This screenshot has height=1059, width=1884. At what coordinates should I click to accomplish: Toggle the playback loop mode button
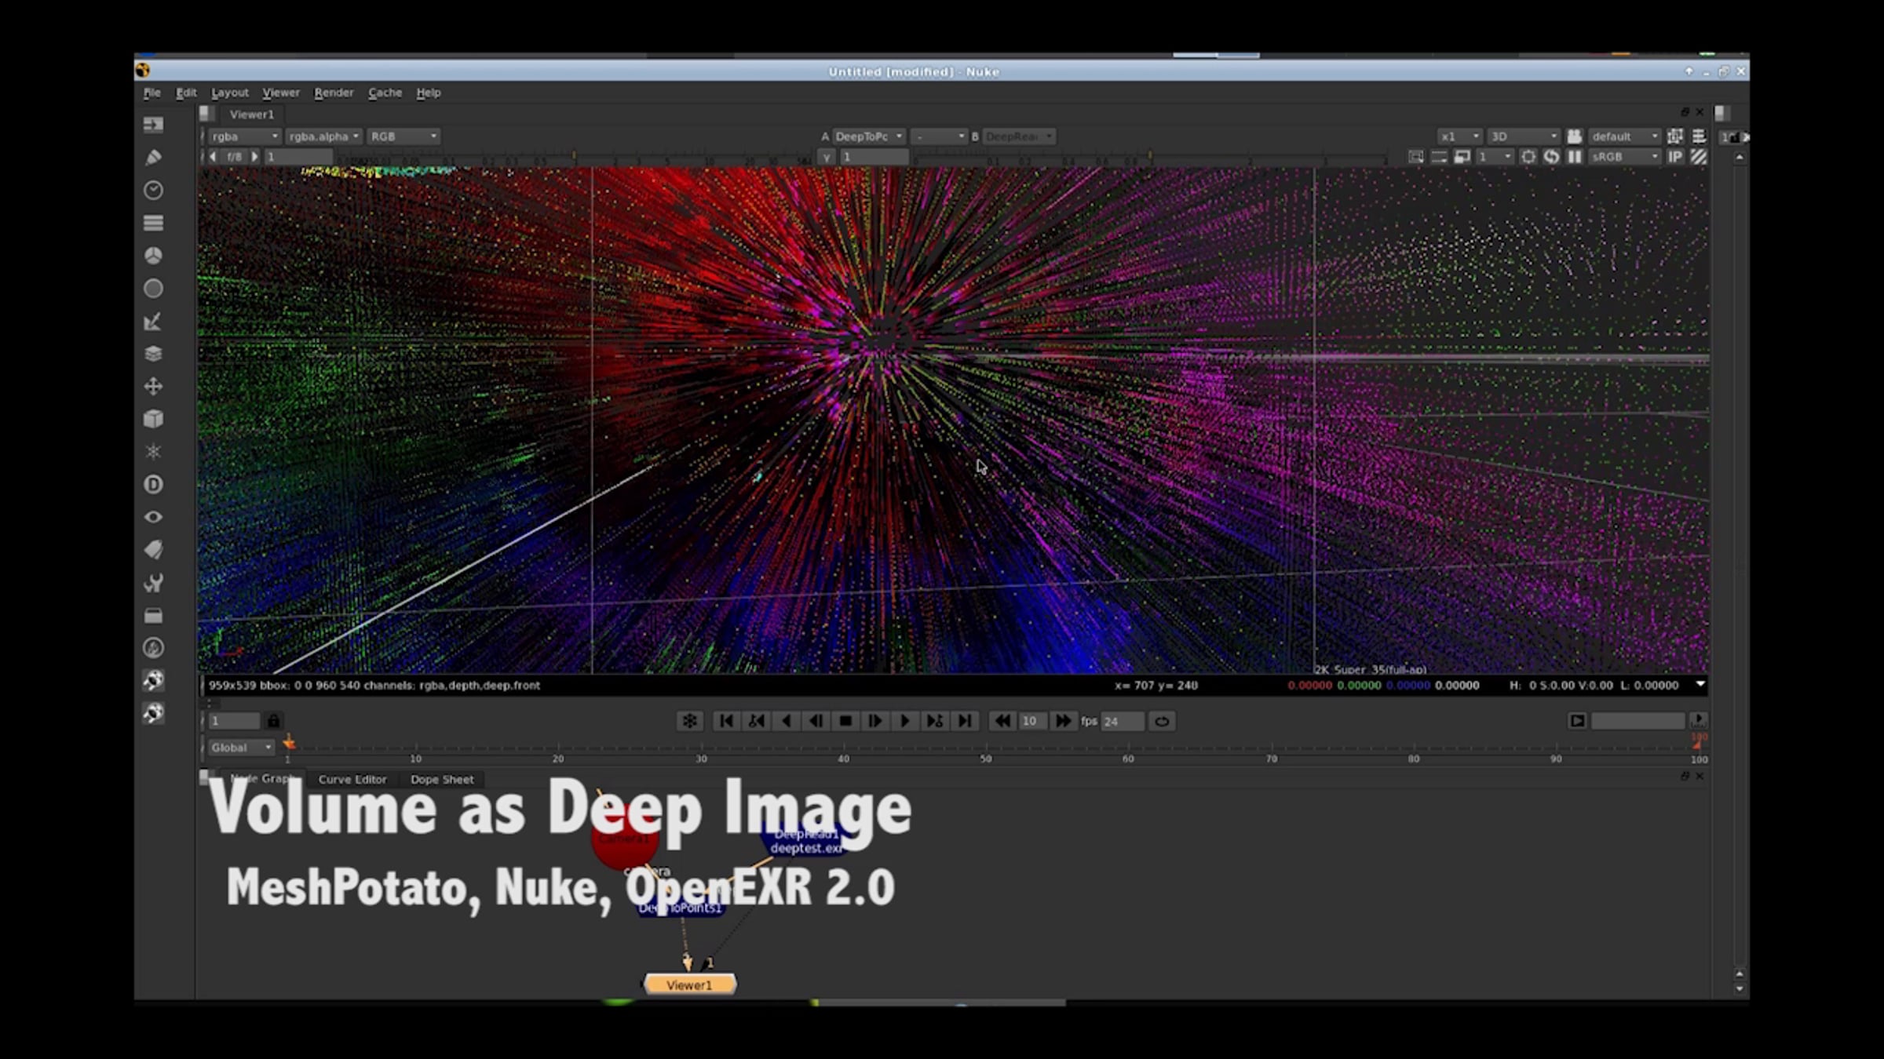[x=1162, y=721]
